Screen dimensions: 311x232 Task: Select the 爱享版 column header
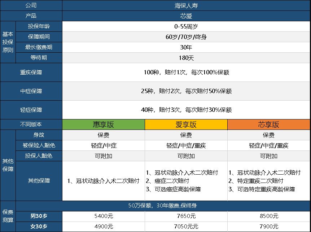pyautogui.click(x=186, y=124)
